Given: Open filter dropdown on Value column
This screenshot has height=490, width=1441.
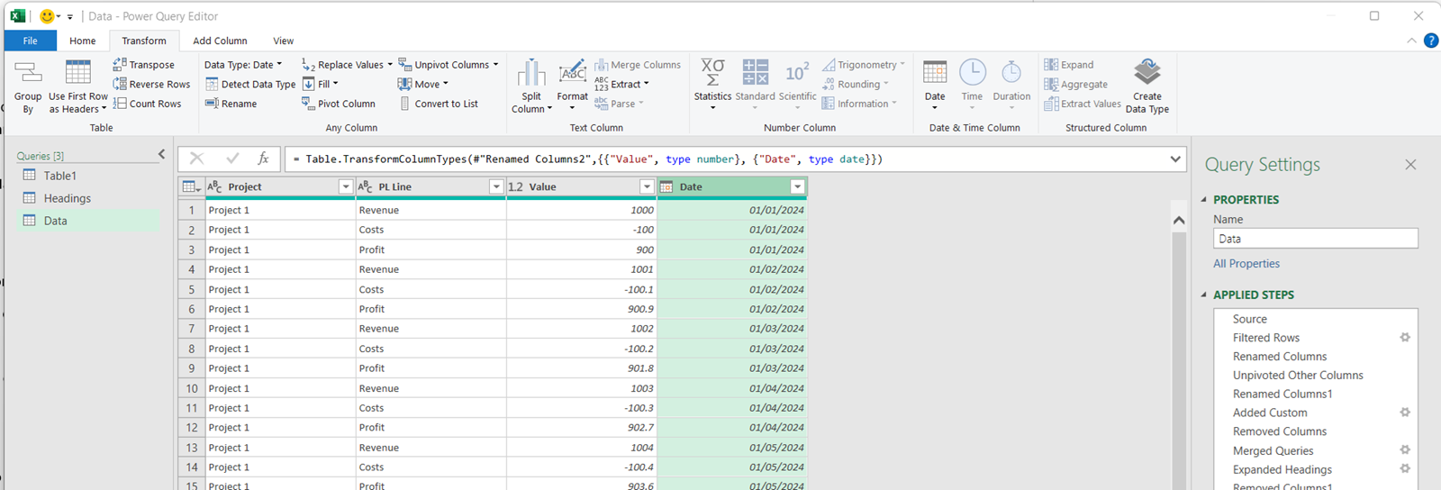Looking at the screenshot, I should (646, 186).
